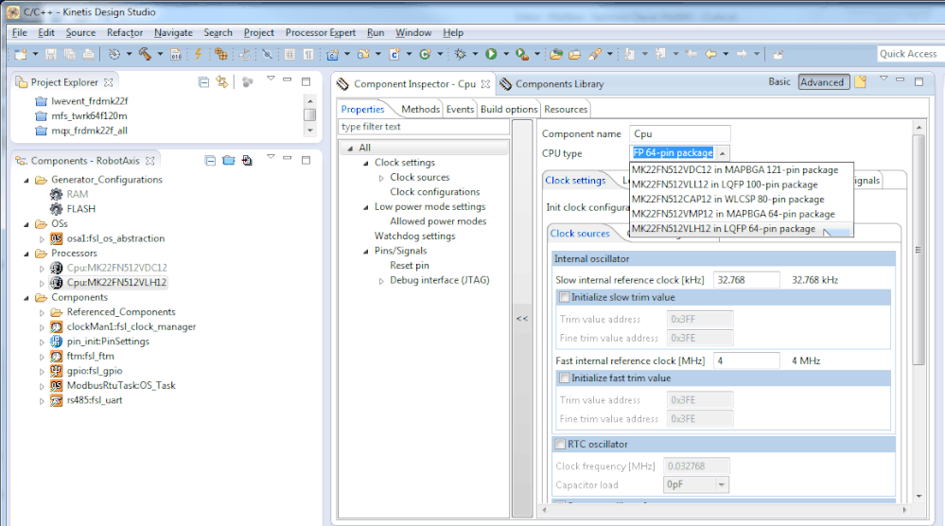Open the Processor Expert menu
This screenshot has width=945, height=526.
(x=320, y=32)
